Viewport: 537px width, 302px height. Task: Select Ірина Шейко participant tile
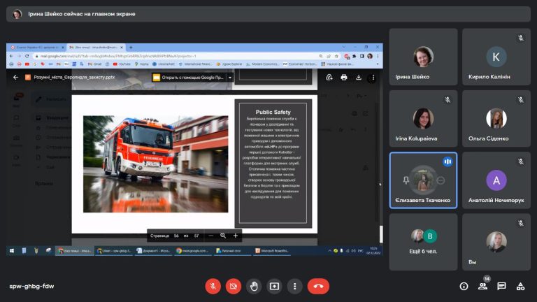[x=423, y=57]
